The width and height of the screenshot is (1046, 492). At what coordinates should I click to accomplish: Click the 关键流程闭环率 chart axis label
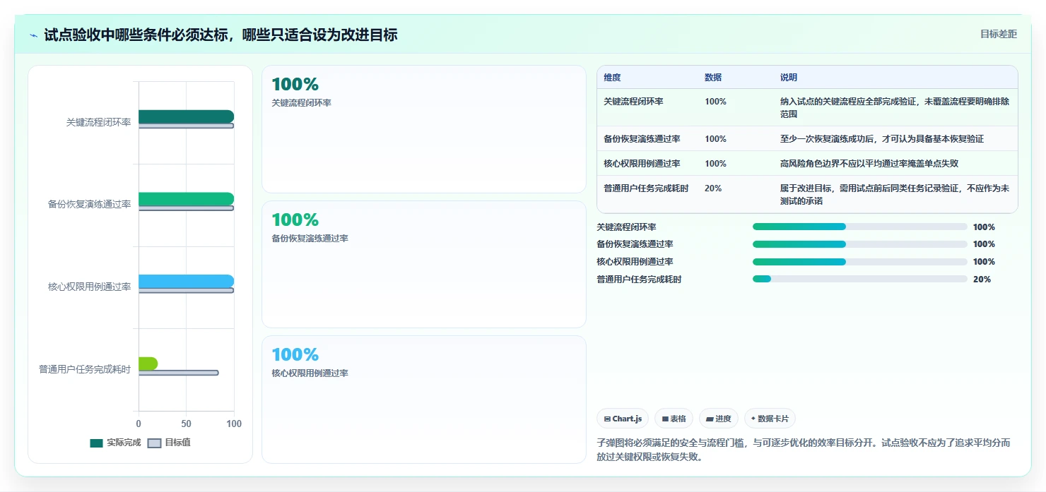98,122
